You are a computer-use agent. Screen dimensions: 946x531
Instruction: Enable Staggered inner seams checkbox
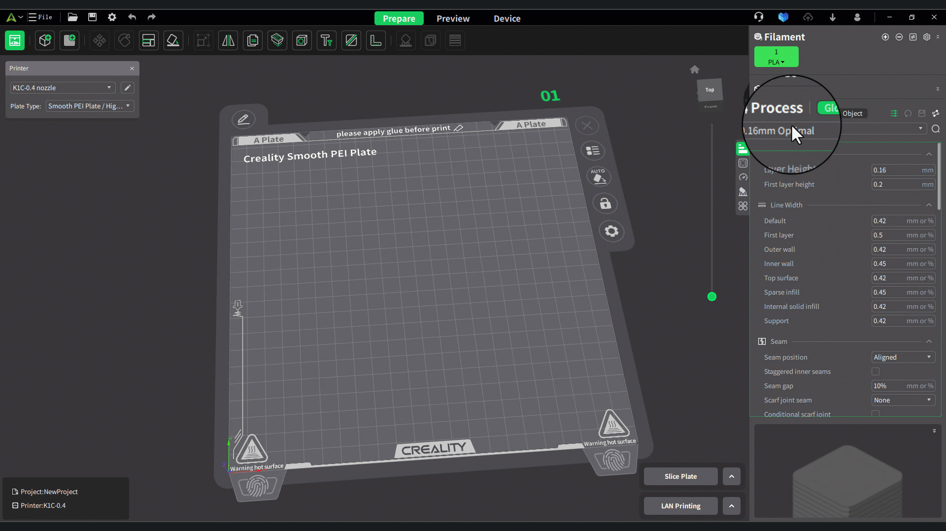tap(876, 371)
